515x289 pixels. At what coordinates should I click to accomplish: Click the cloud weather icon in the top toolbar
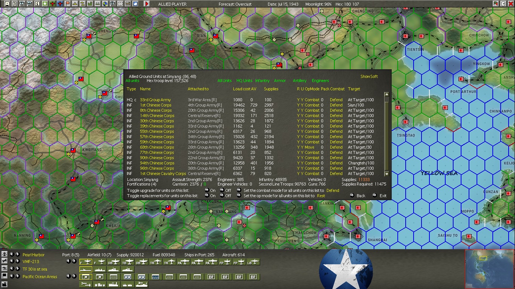135,4
